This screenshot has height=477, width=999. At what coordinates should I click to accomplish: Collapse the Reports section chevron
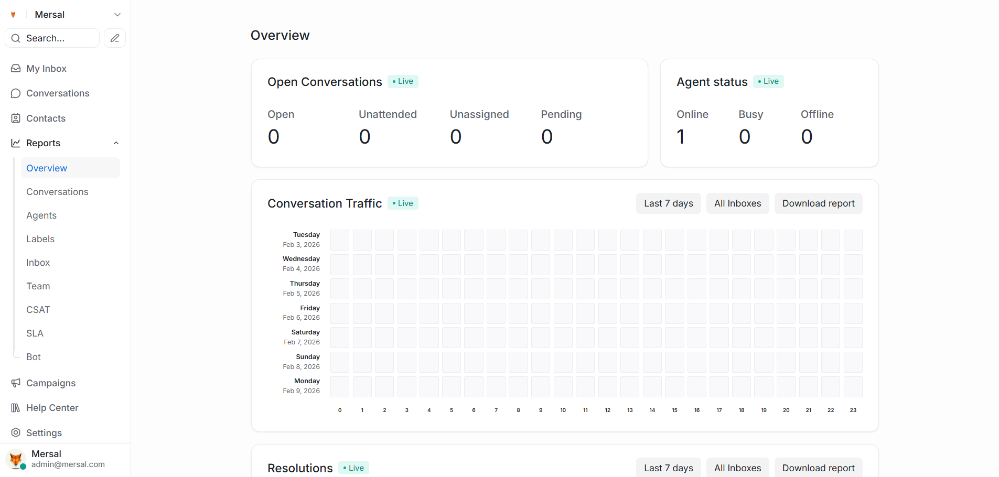(115, 143)
